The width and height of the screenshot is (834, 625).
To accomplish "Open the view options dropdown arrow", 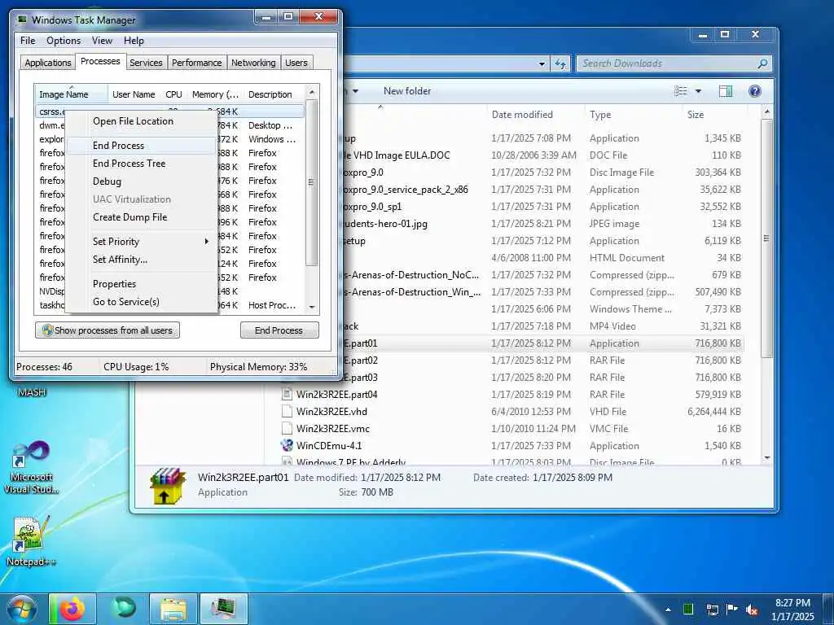I will (x=698, y=91).
